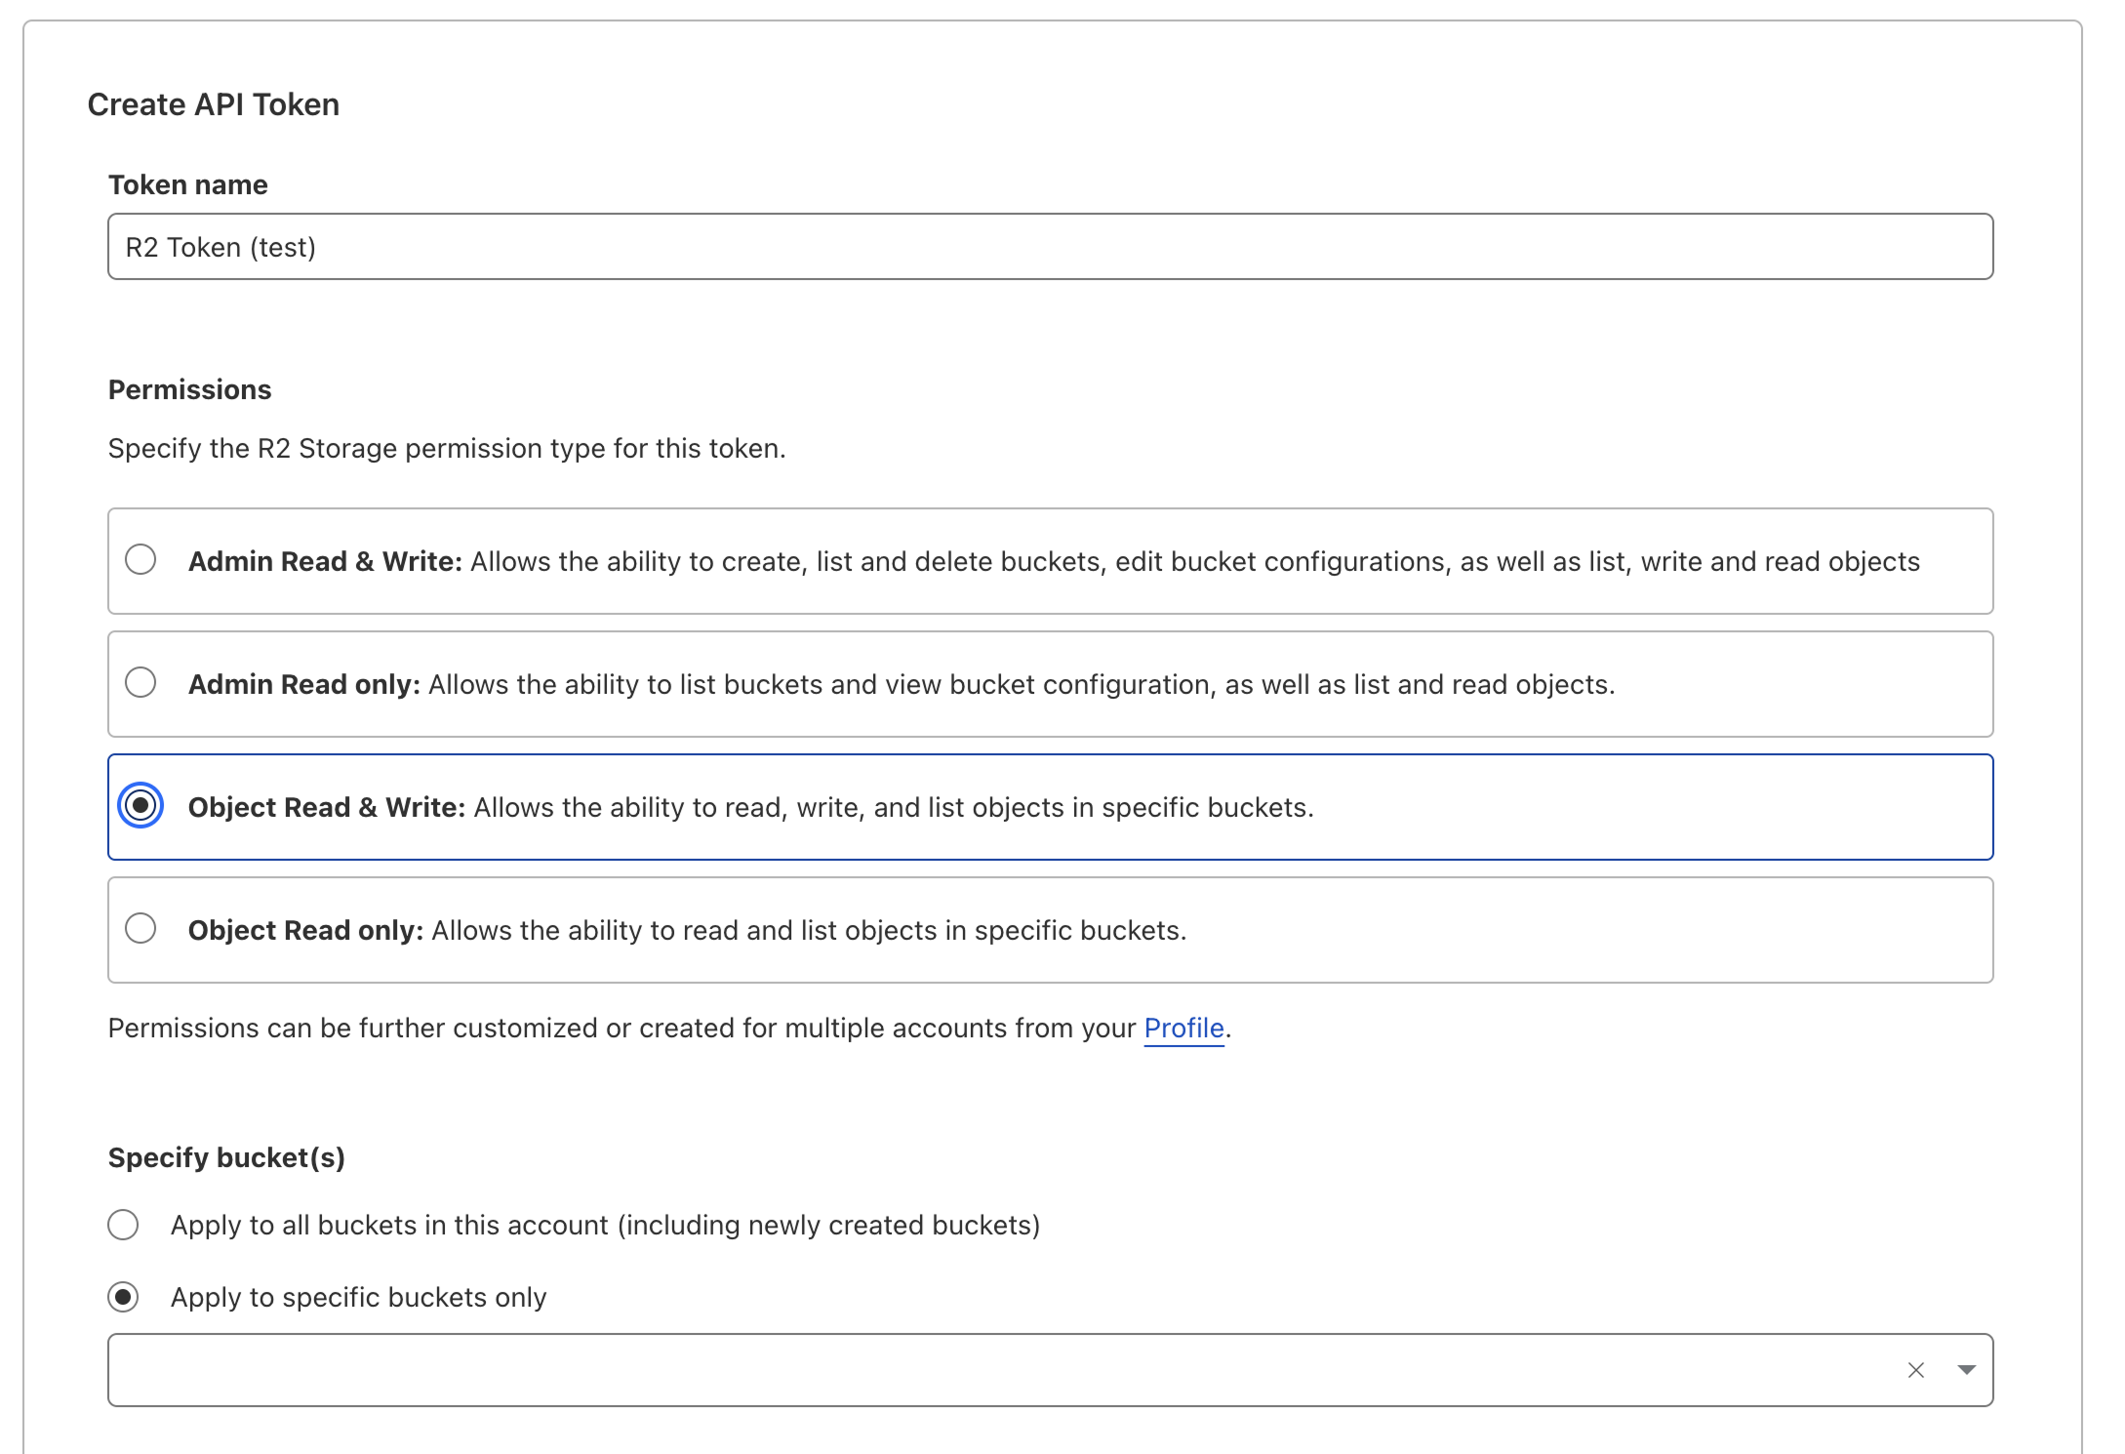Open the Profile link
Image resolution: width=2125 pixels, height=1454 pixels.
[1183, 1028]
